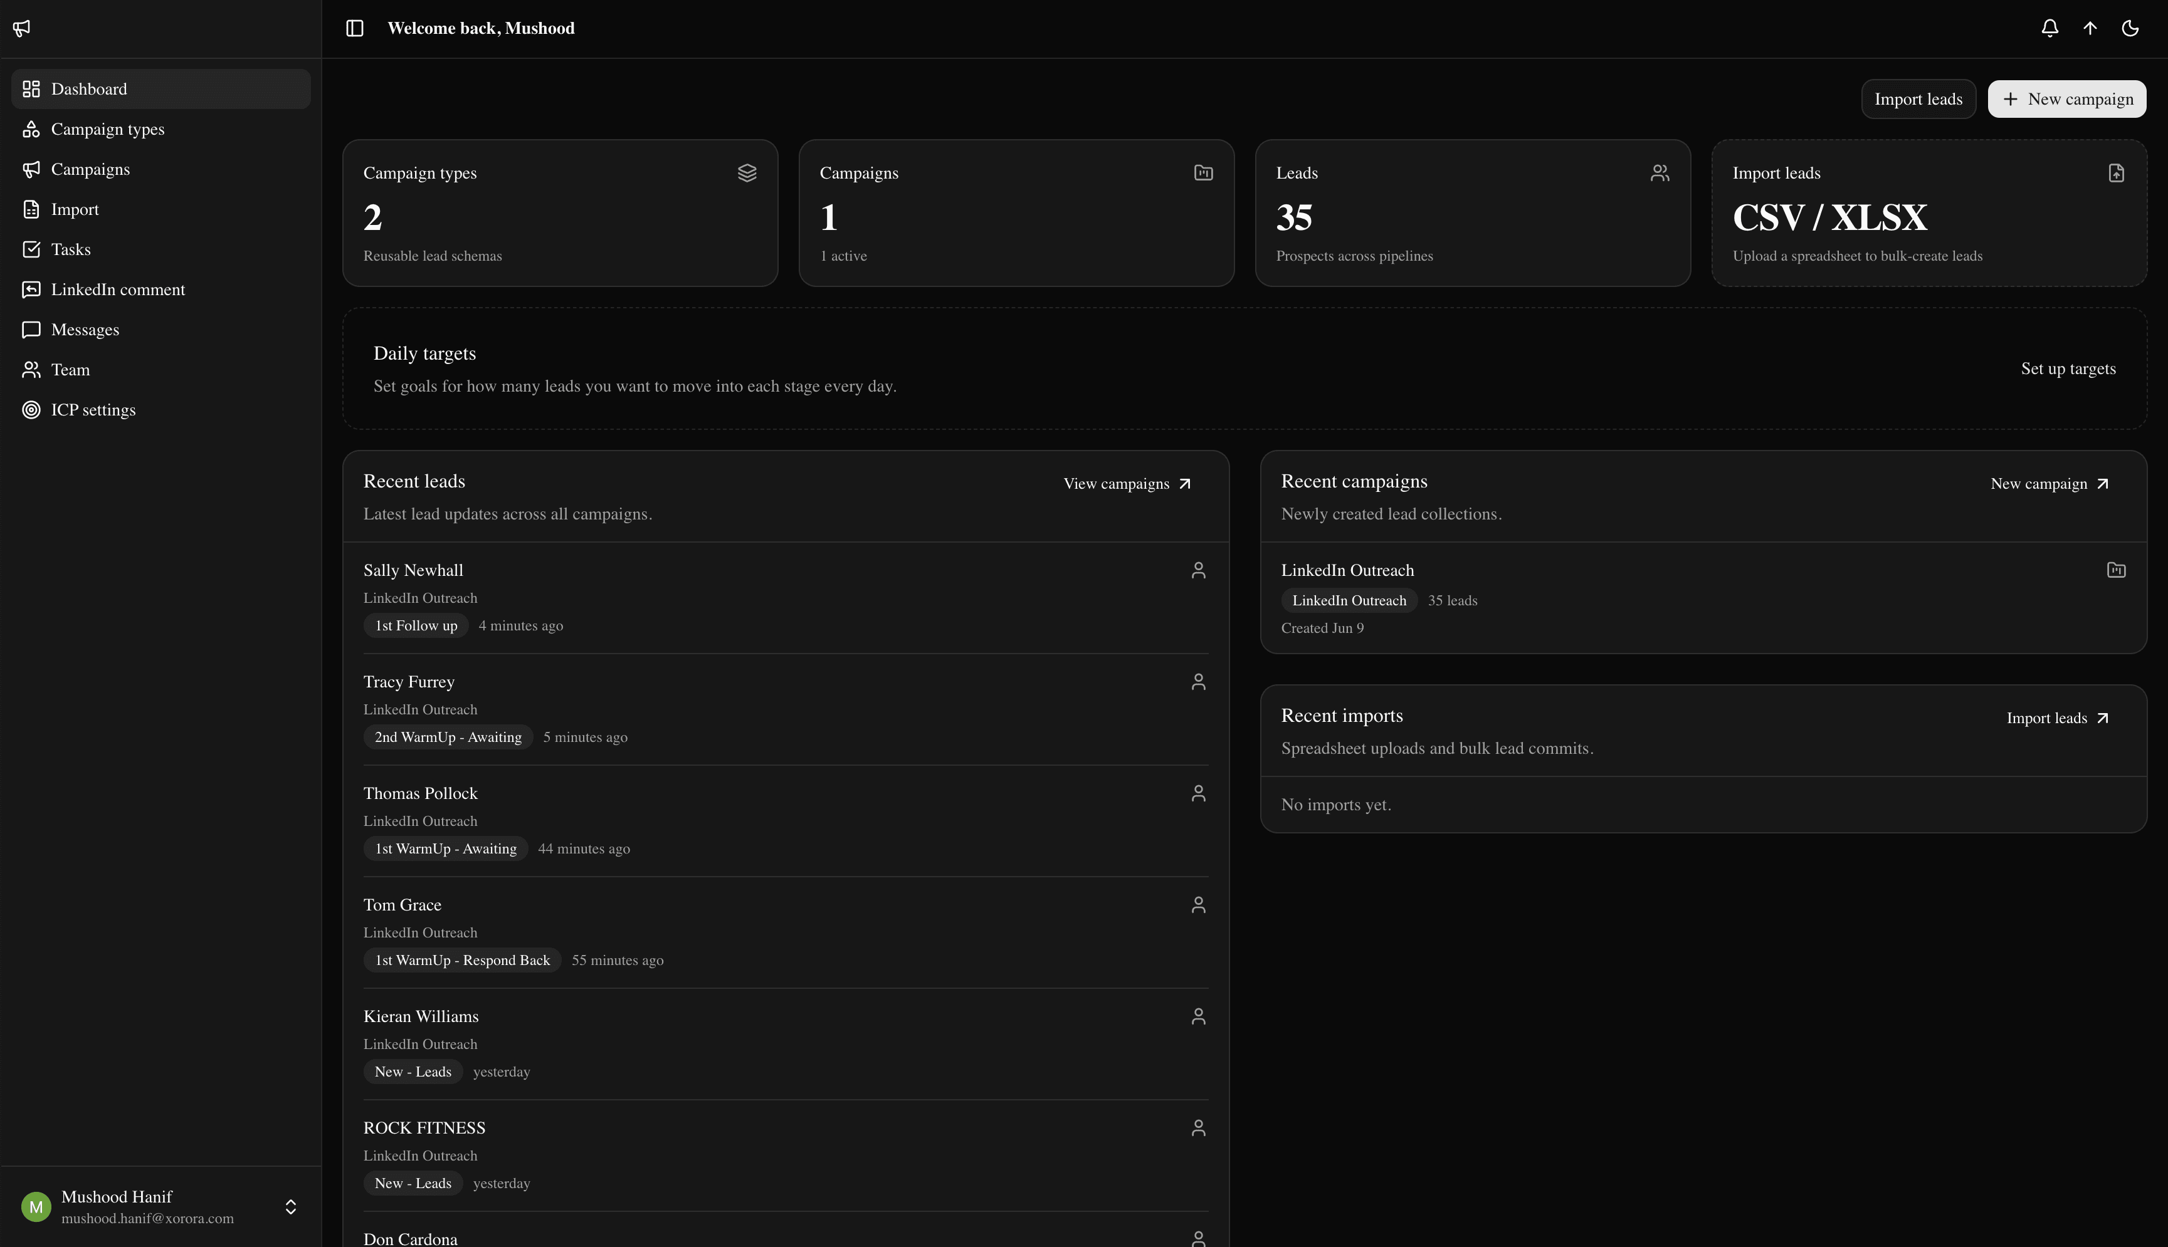Open the CSV / XLSX Import leads card

[1929, 213]
